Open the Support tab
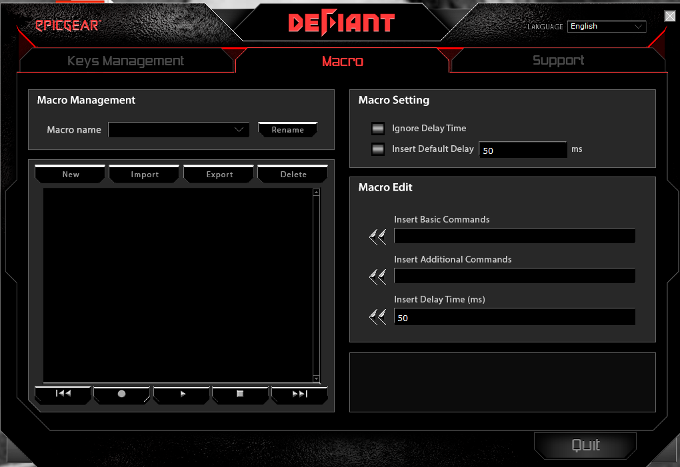680x467 pixels. coord(558,60)
